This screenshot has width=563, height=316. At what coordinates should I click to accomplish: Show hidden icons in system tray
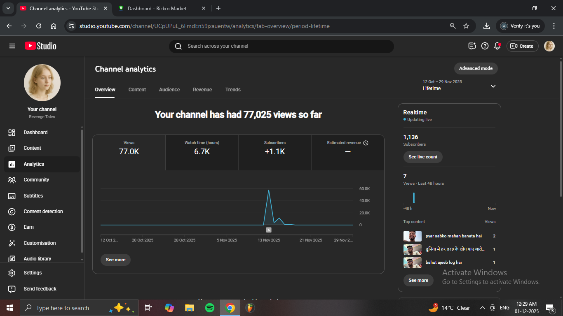click(x=482, y=308)
